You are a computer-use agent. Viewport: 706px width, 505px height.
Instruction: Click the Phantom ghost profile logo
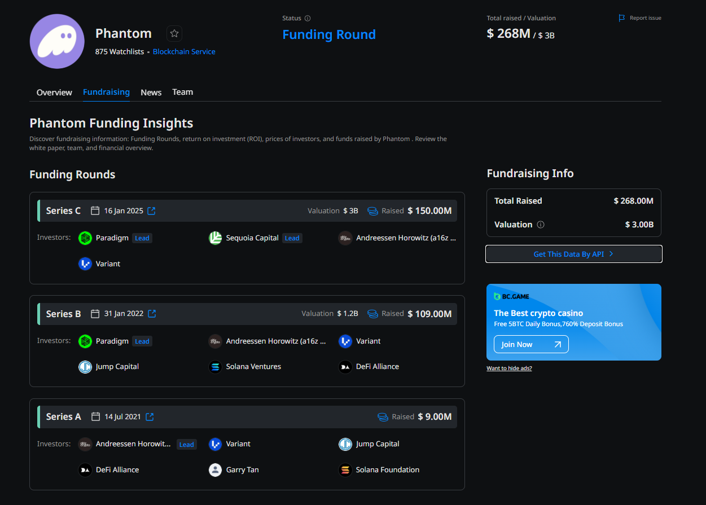click(57, 41)
